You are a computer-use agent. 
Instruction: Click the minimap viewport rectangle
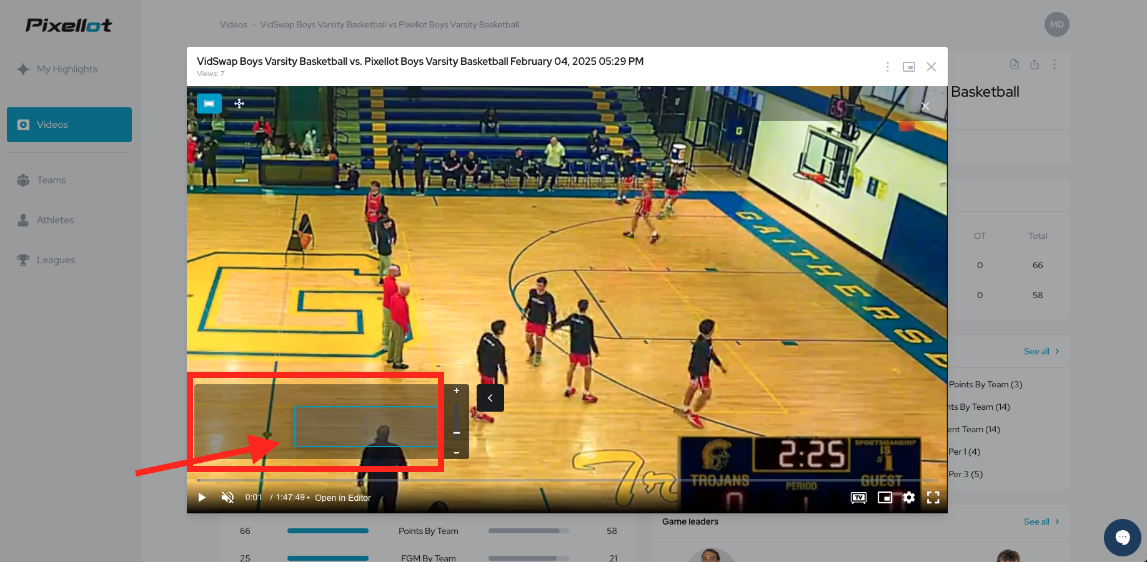[x=366, y=427]
